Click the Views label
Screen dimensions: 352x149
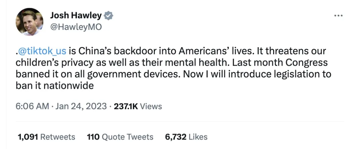pyautogui.click(x=151, y=106)
